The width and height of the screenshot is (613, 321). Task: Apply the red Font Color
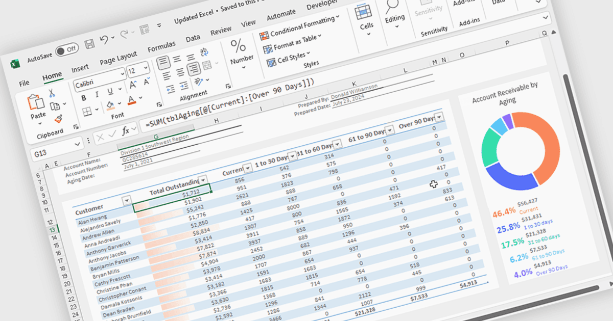coord(131,99)
